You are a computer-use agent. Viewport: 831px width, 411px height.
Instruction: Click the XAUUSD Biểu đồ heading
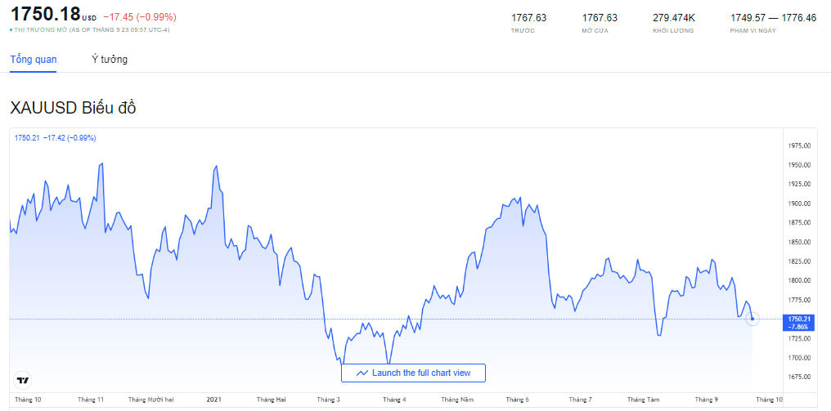click(73, 108)
